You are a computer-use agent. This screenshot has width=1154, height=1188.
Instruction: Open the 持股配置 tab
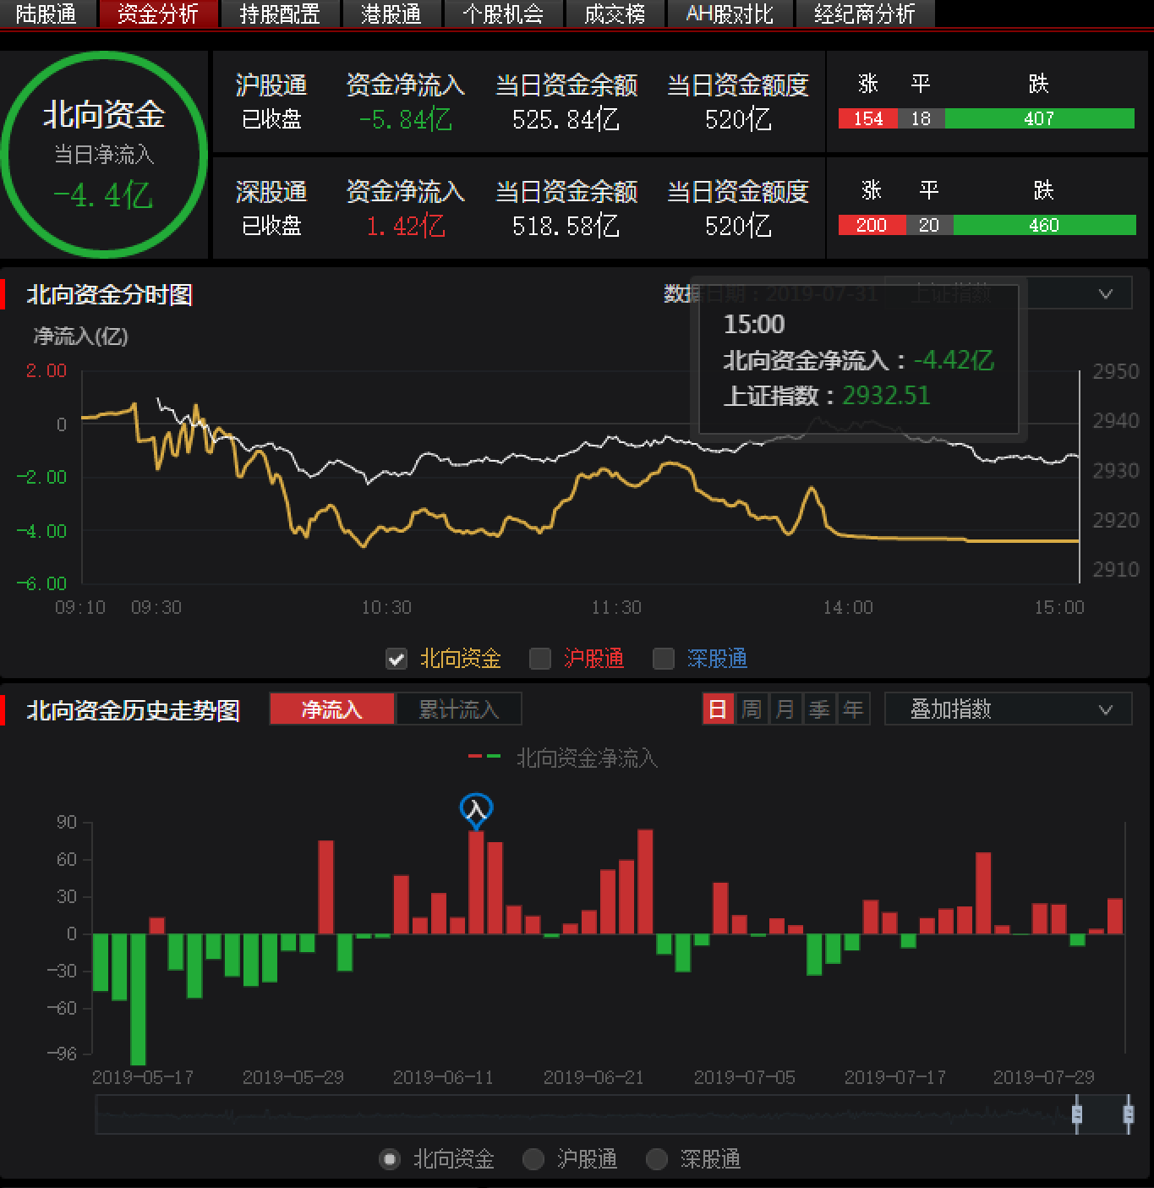[x=280, y=14]
